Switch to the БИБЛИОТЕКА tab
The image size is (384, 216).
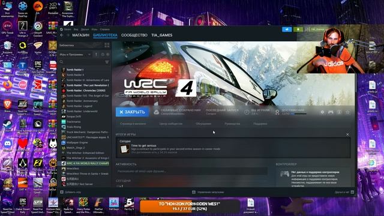point(106,35)
